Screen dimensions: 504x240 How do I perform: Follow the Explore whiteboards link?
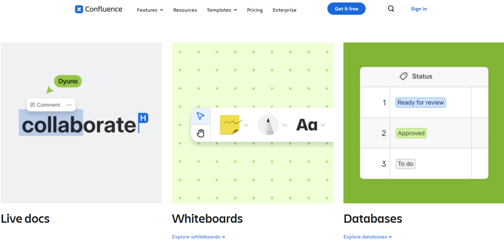click(x=198, y=237)
